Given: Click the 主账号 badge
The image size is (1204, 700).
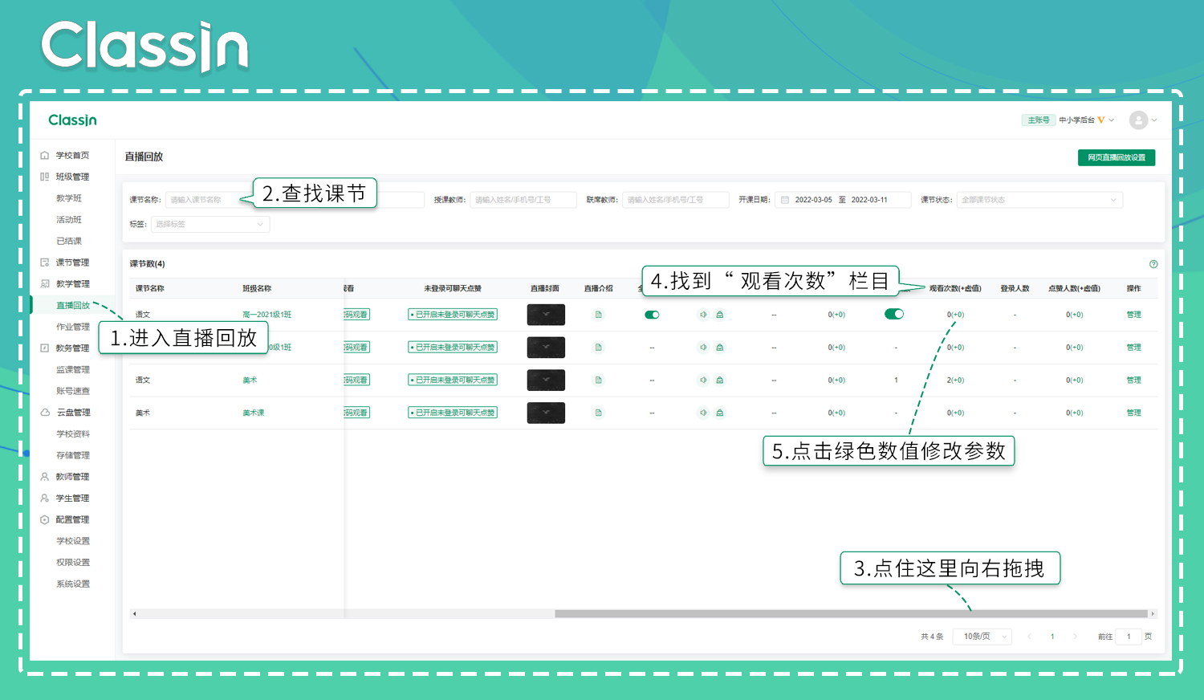Looking at the screenshot, I should pyautogui.click(x=1039, y=120).
